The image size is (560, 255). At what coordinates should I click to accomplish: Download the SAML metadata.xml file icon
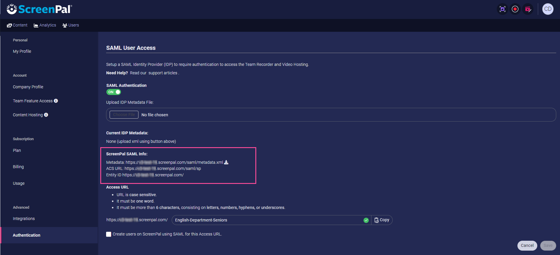226,162
